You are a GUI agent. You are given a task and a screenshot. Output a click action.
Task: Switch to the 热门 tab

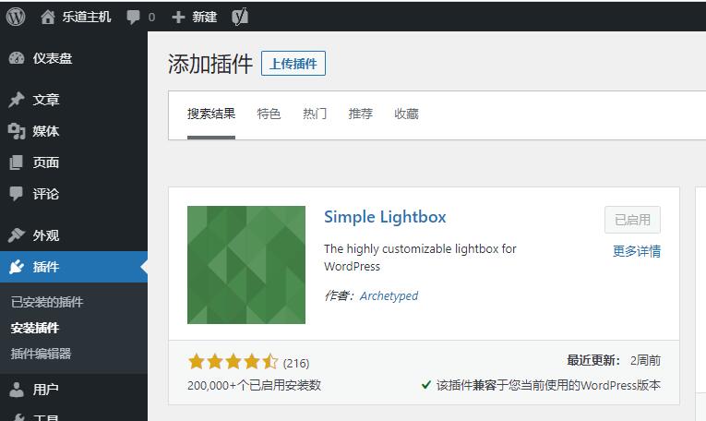[x=315, y=114]
